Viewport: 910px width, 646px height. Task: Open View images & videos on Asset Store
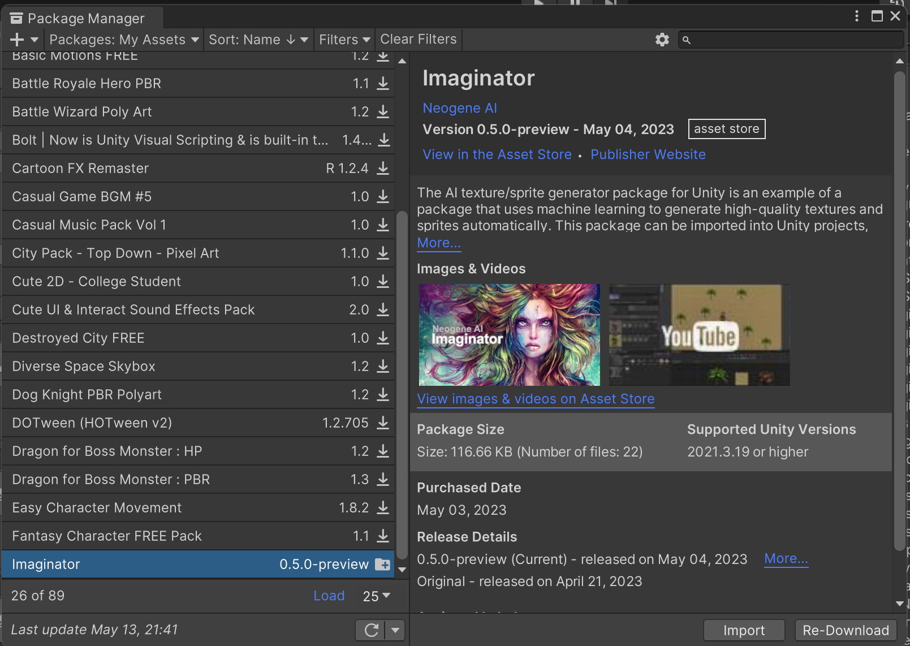point(536,399)
